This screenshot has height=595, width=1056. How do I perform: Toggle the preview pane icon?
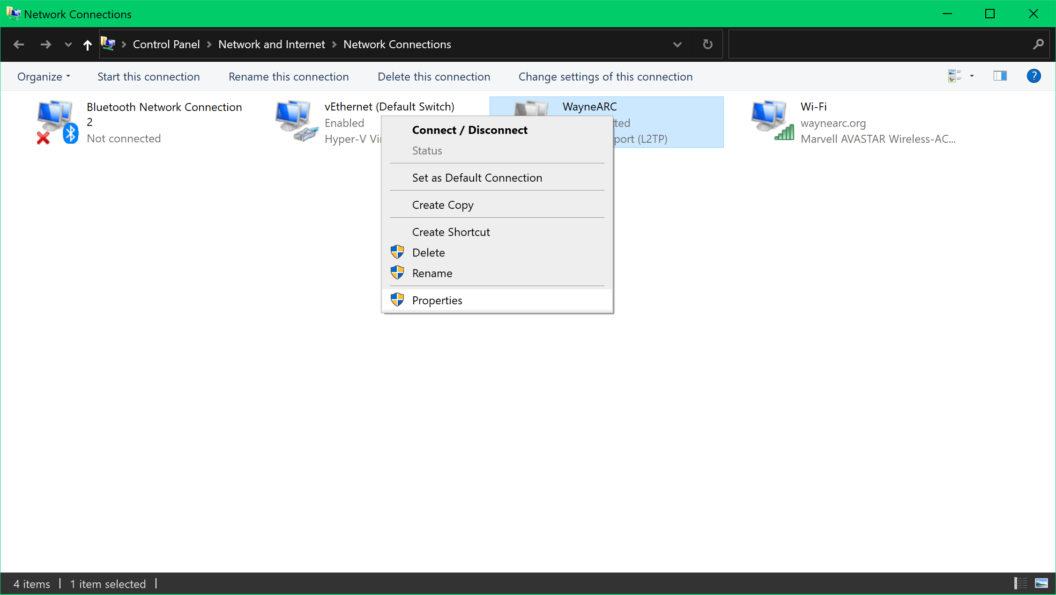click(1000, 76)
